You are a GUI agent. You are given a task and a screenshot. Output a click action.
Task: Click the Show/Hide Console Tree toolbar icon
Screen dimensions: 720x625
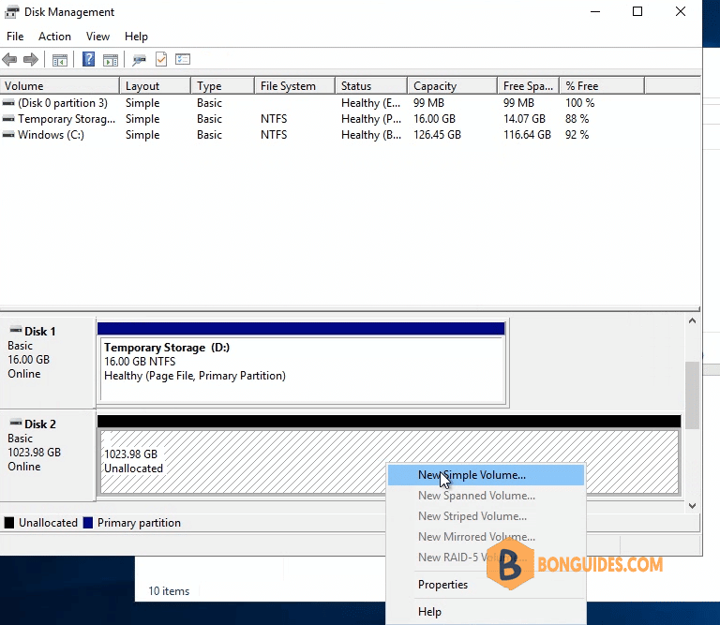[x=60, y=60]
